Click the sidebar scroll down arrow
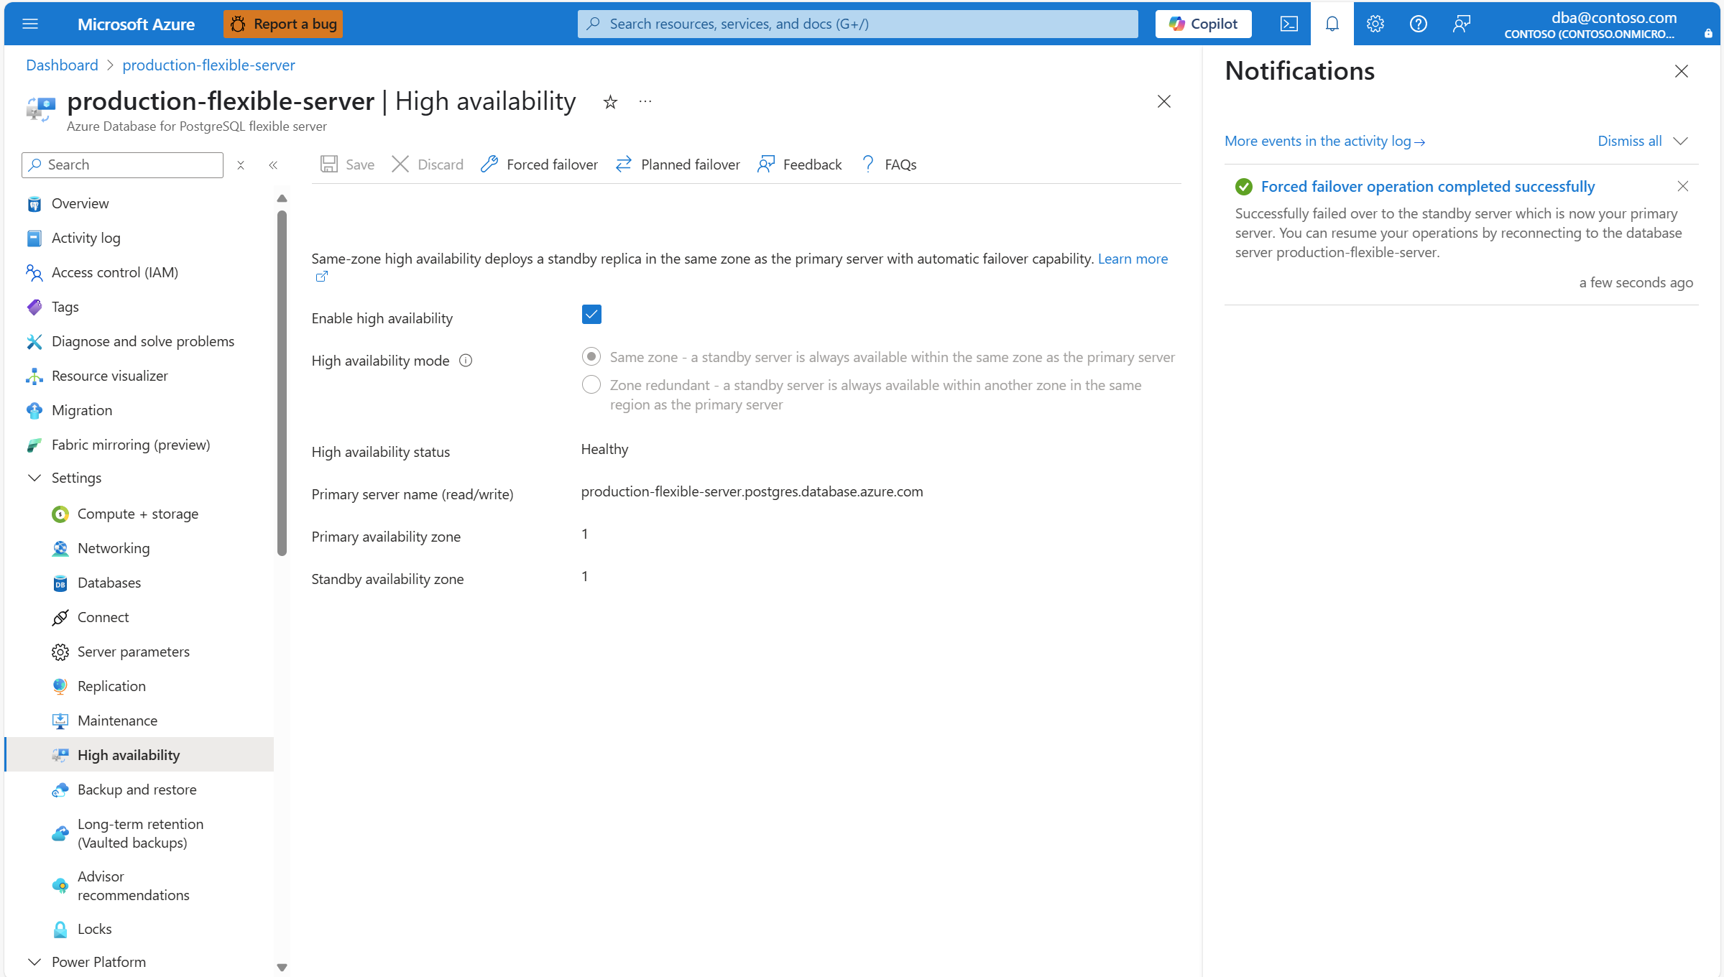Viewport: 1724px width, 977px height. click(x=282, y=968)
